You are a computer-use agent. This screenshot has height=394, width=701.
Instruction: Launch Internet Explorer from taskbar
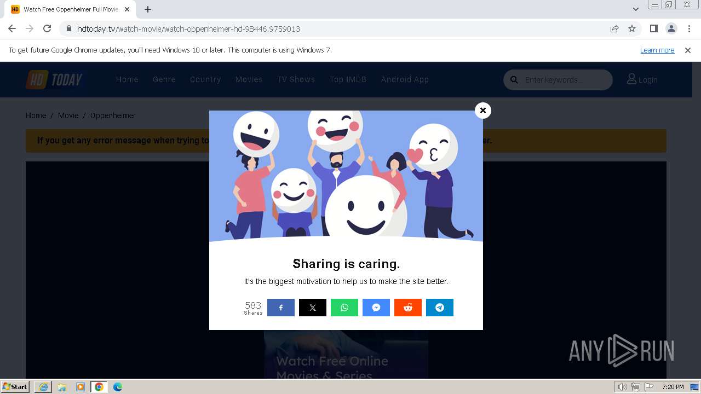[43, 387]
